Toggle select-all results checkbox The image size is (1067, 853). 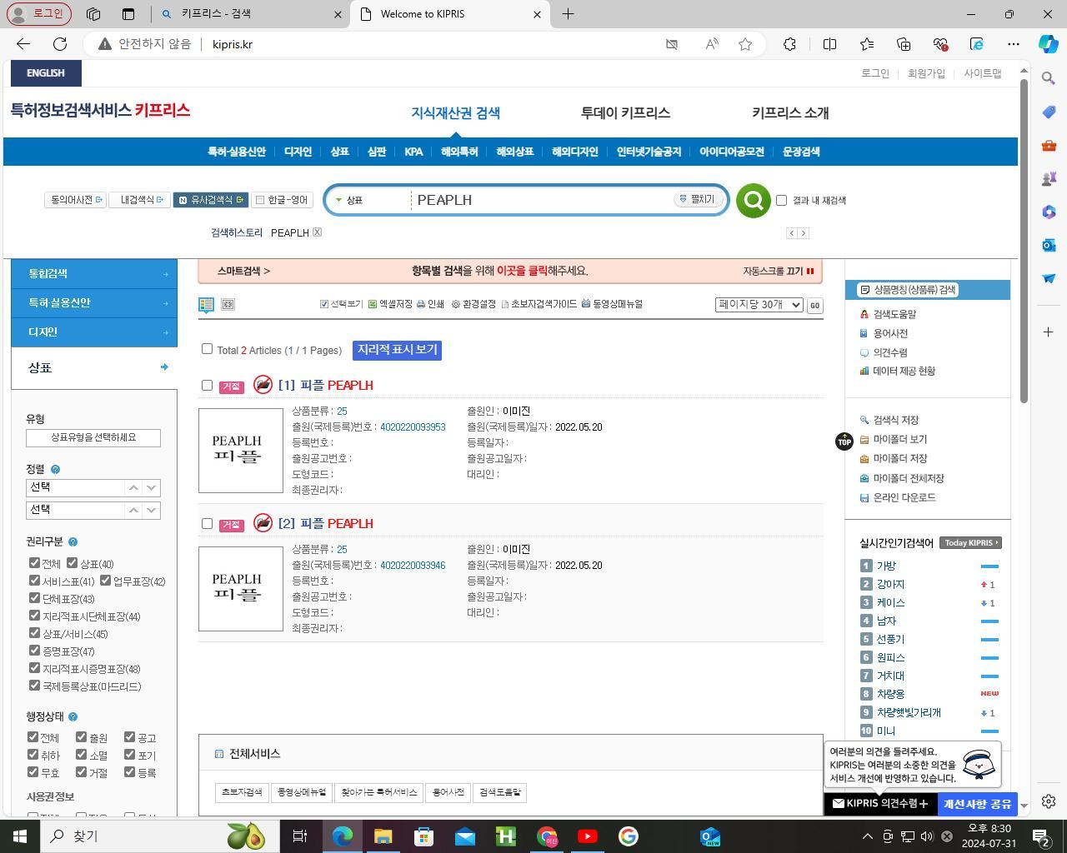tap(207, 349)
